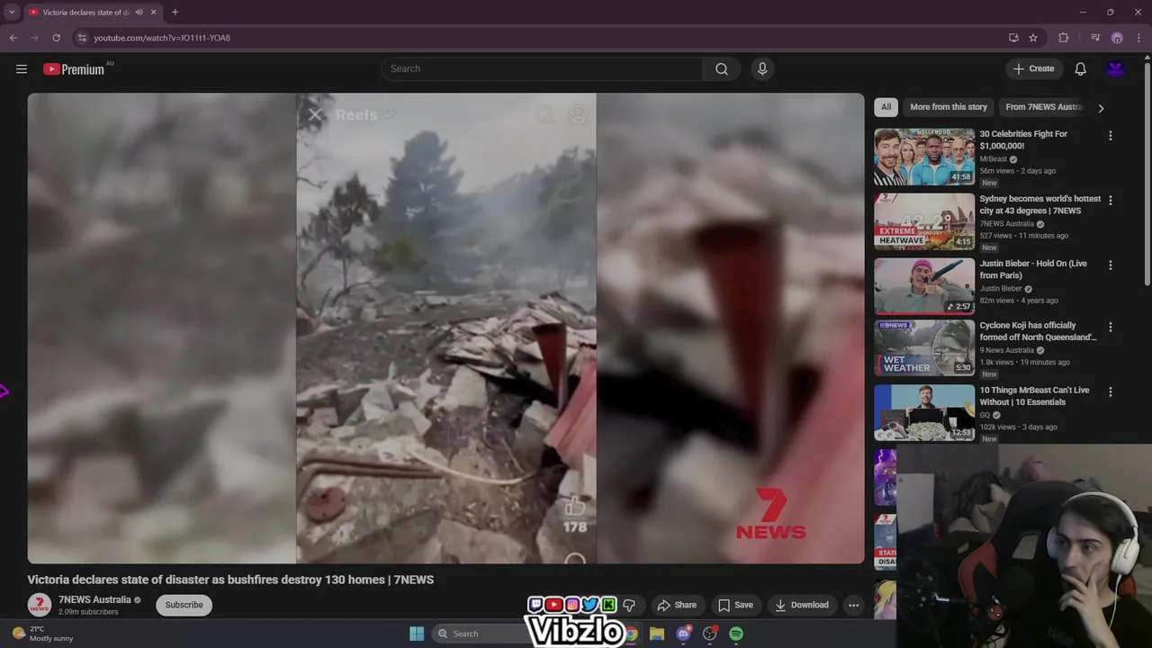Open the 9 News Australia channel name
The width and height of the screenshot is (1152, 648).
1007,351
